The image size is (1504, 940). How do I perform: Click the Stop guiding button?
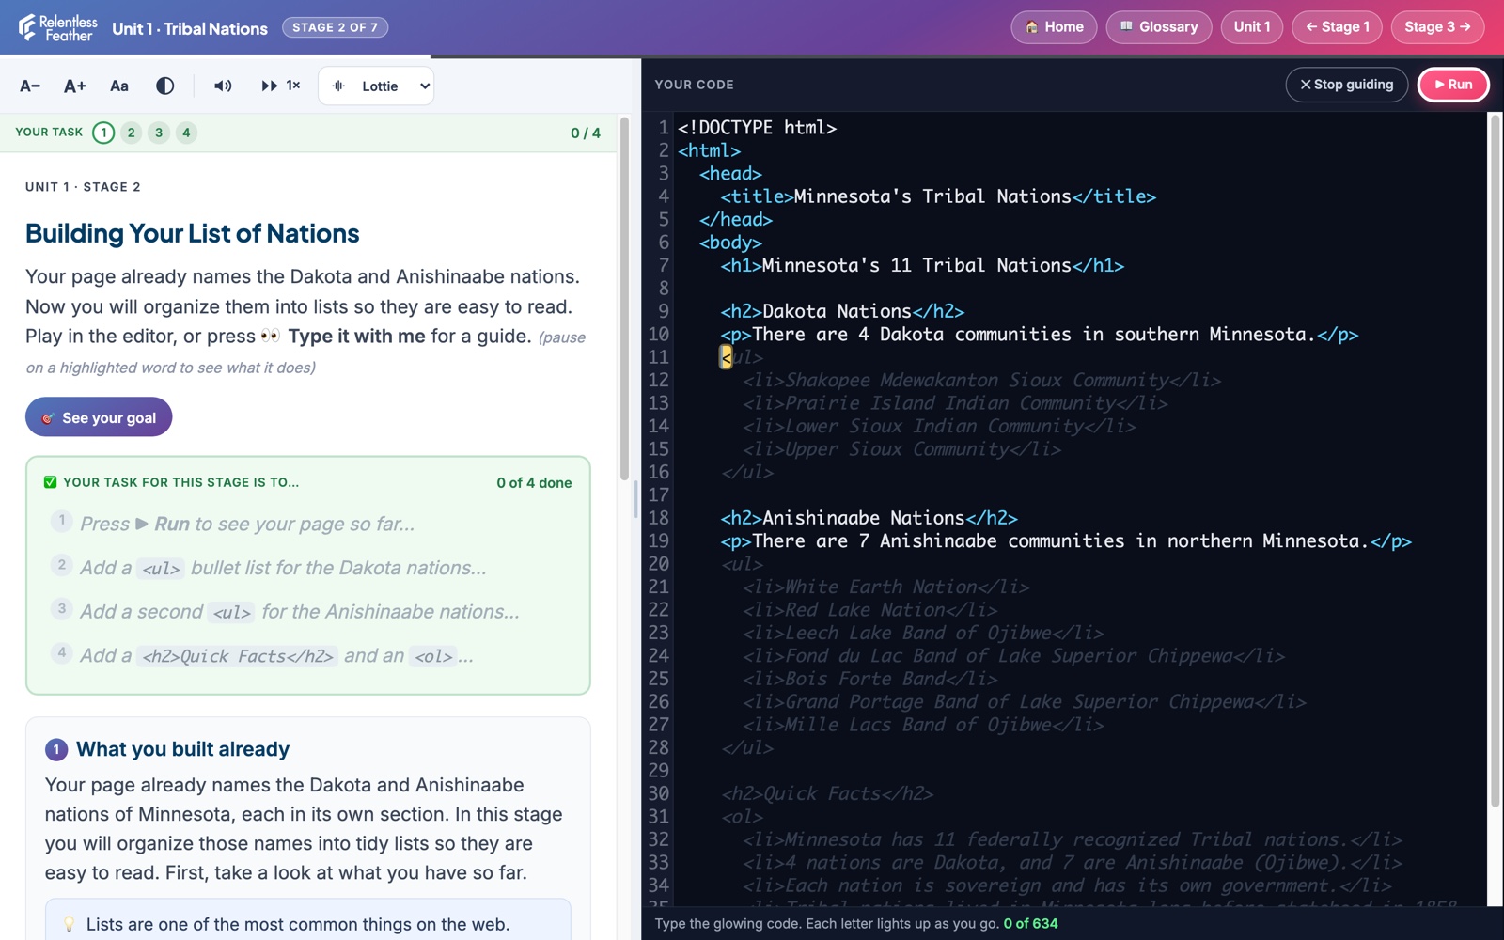(1346, 85)
